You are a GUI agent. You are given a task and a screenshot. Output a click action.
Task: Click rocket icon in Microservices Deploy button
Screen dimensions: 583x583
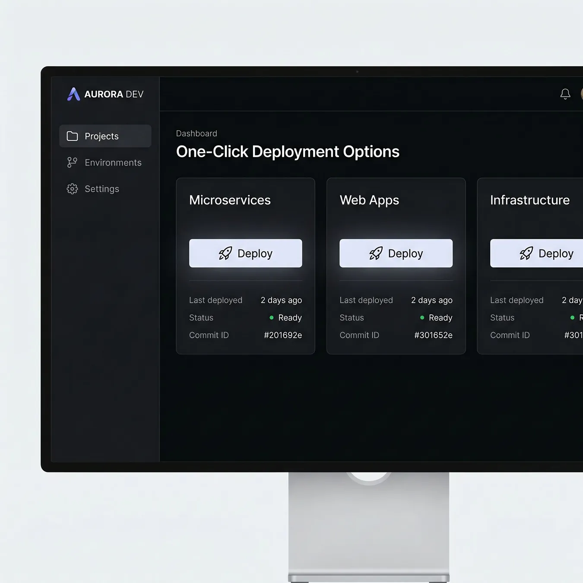coord(225,253)
